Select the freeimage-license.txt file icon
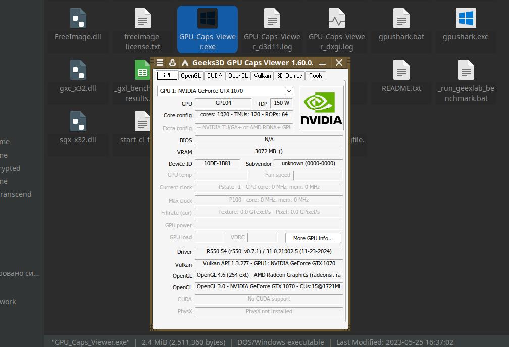This screenshot has height=347, width=509. pos(143,18)
